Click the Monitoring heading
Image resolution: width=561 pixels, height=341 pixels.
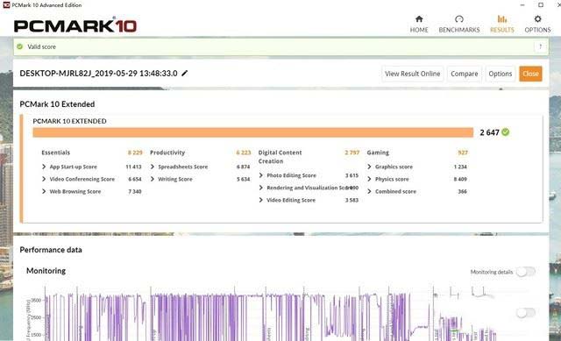46,271
